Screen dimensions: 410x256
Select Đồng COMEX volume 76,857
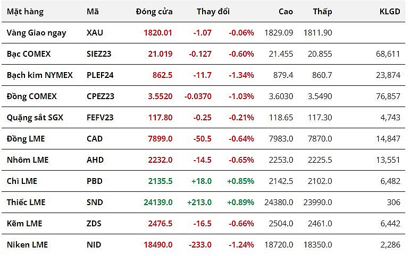coord(389,96)
